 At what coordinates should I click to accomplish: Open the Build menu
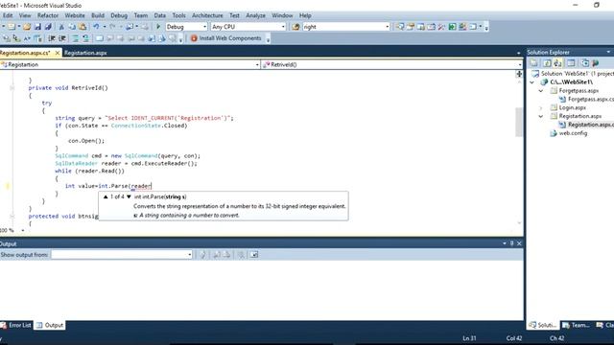[x=98, y=15]
